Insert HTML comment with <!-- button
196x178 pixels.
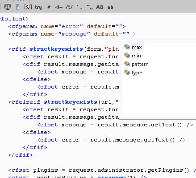click(x=59, y=7)
